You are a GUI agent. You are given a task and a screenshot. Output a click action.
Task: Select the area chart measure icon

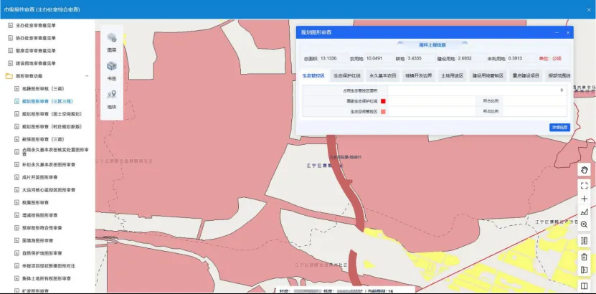pyautogui.click(x=585, y=212)
